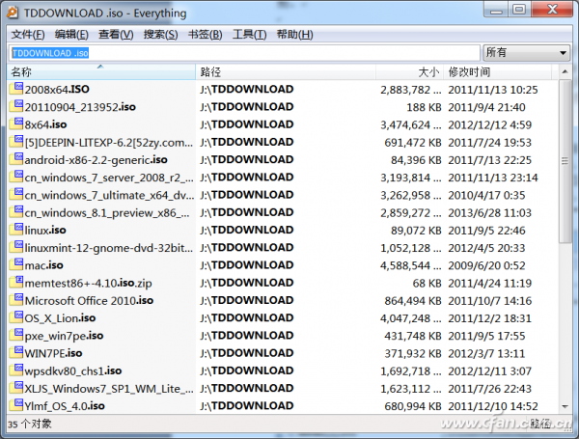Click the file icon of [5]DEEPIN-LITEXP-6.2 entry
579x439 pixels.
coord(16,141)
